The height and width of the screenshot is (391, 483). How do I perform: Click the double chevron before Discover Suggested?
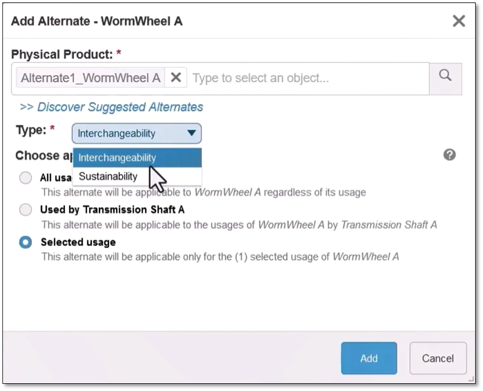pyautogui.click(x=27, y=107)
